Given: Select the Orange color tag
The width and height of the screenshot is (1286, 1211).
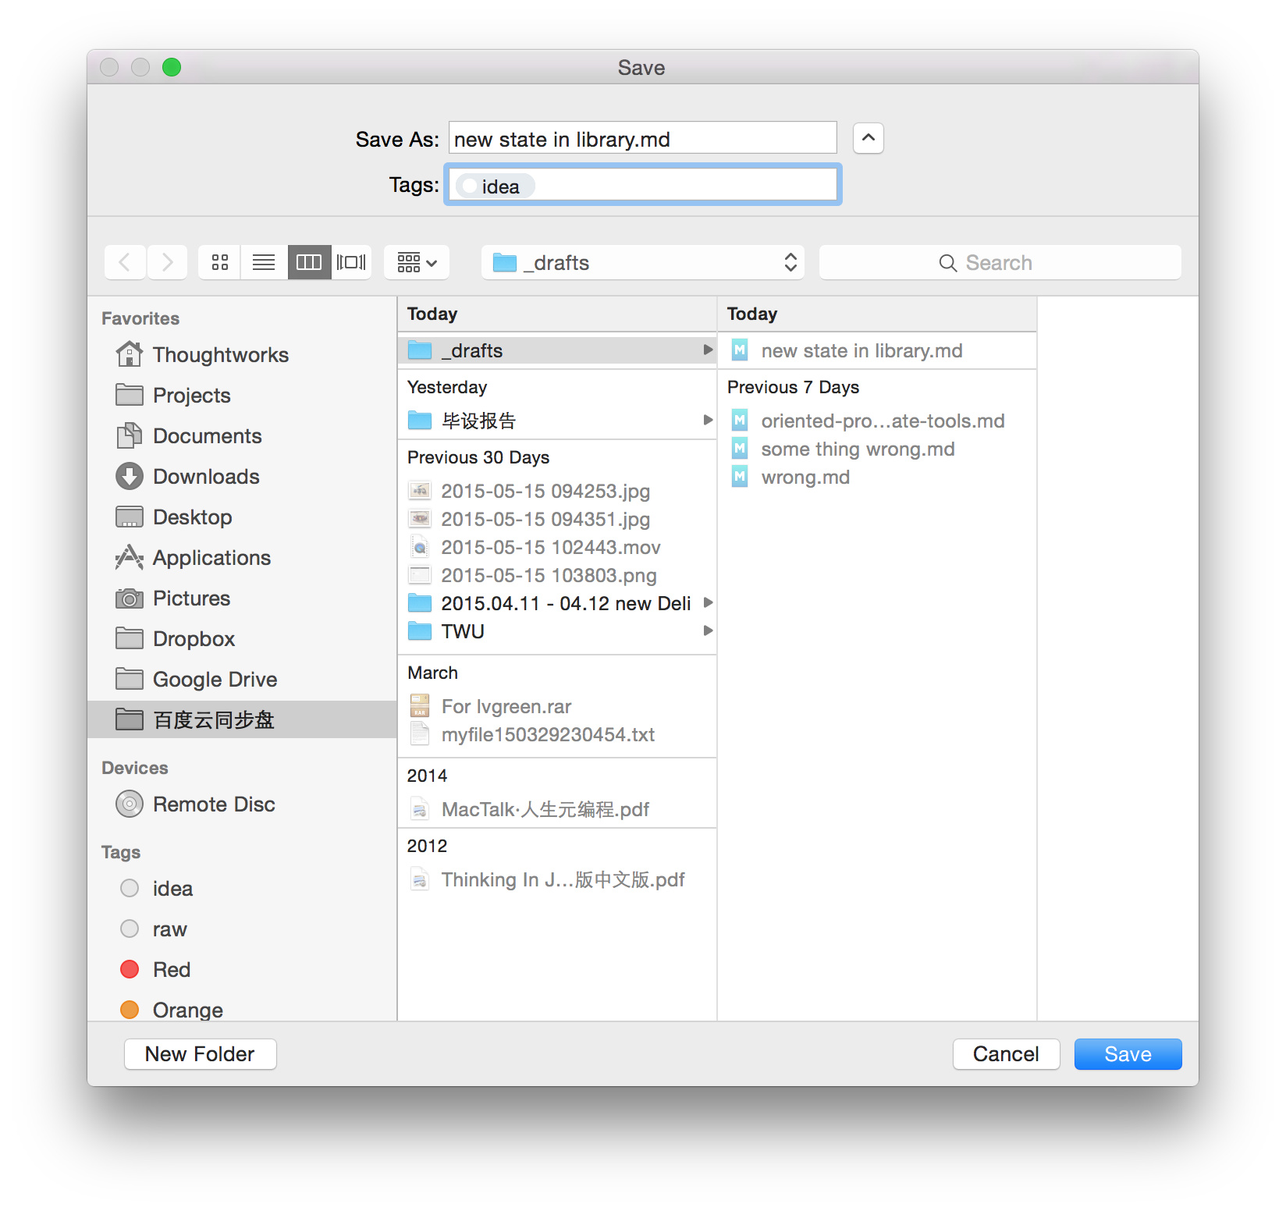Looking at the screenshot, I should [187, 1010].
